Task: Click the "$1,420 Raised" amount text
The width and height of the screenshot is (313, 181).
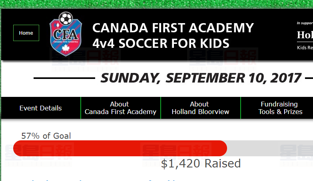Action: click(201, 163)
